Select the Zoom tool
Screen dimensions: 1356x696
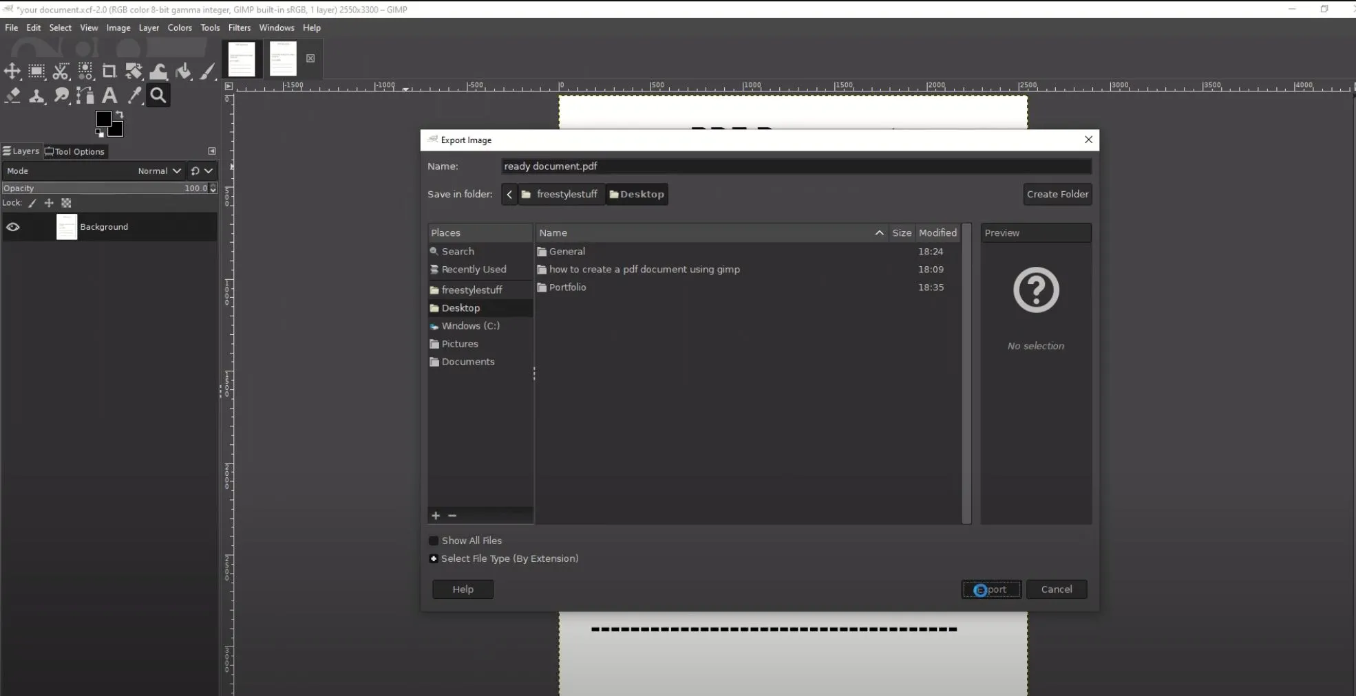pyautogui.click(x=158, y=96)
